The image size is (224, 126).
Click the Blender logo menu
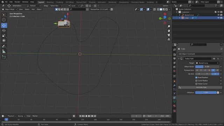tap(2, 2)
